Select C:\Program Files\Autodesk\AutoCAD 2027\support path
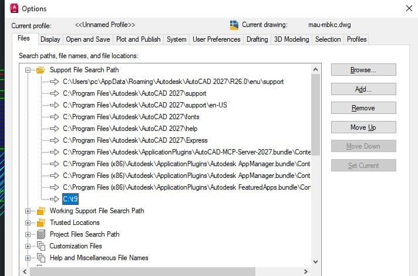 click(x=134, y=93)
